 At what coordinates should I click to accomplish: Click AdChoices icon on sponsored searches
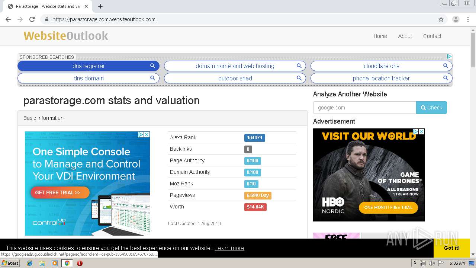[449, 57]
